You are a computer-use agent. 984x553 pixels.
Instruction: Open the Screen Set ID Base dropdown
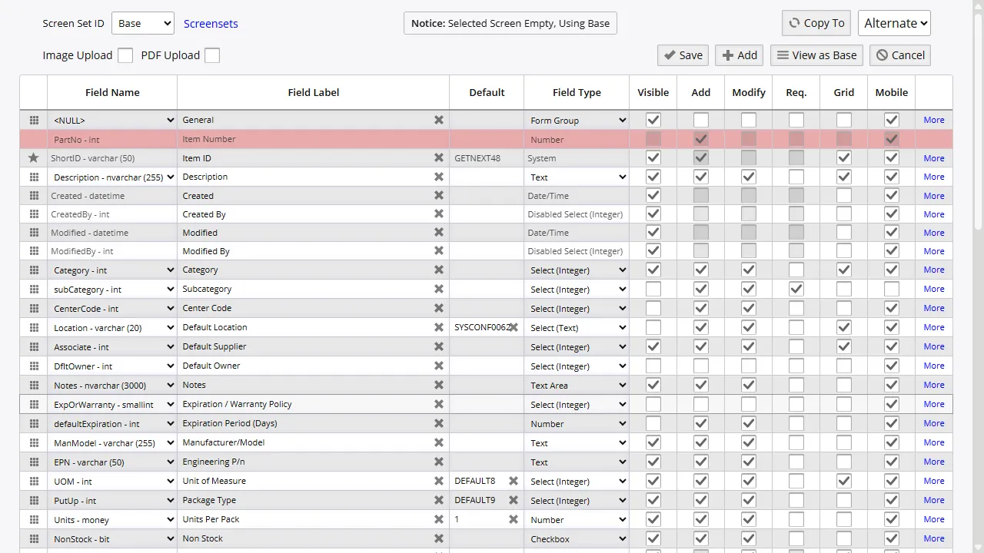[x=142, y=23]
